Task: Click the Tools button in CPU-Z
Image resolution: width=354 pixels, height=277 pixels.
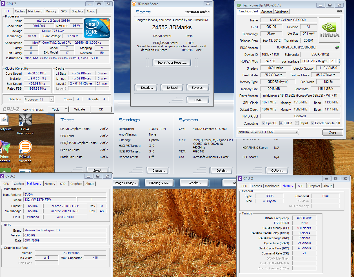Action: pos(56,109)
